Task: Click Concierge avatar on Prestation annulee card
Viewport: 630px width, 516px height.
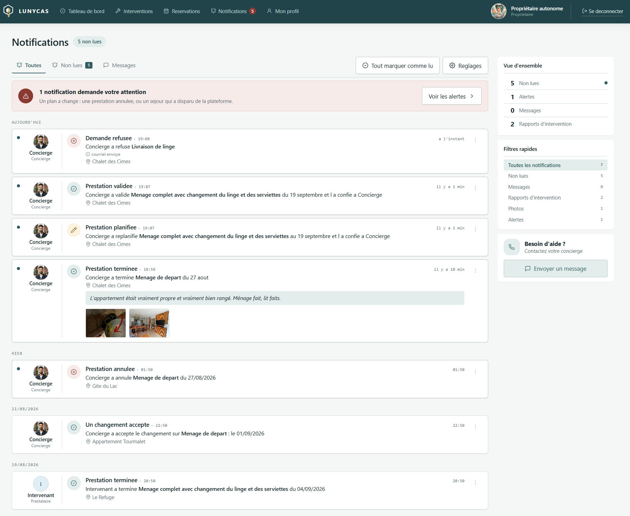Action: [41, 373]
